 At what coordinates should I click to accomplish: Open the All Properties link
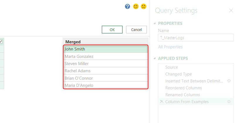coord(170,47)
